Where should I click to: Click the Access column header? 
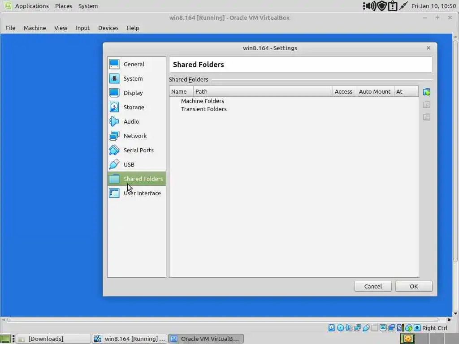345,91
